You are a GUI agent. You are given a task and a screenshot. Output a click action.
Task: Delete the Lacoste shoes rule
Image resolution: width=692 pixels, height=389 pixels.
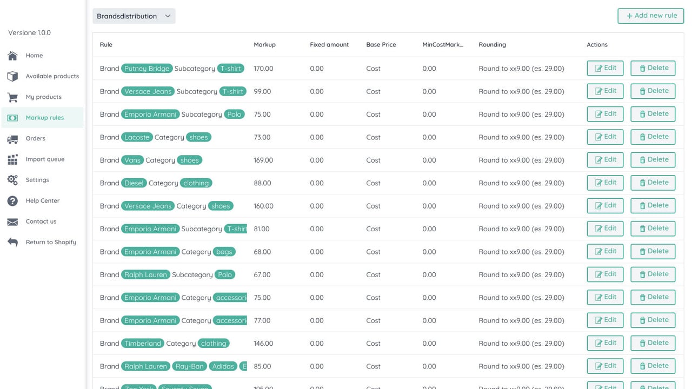coord(653,137)
